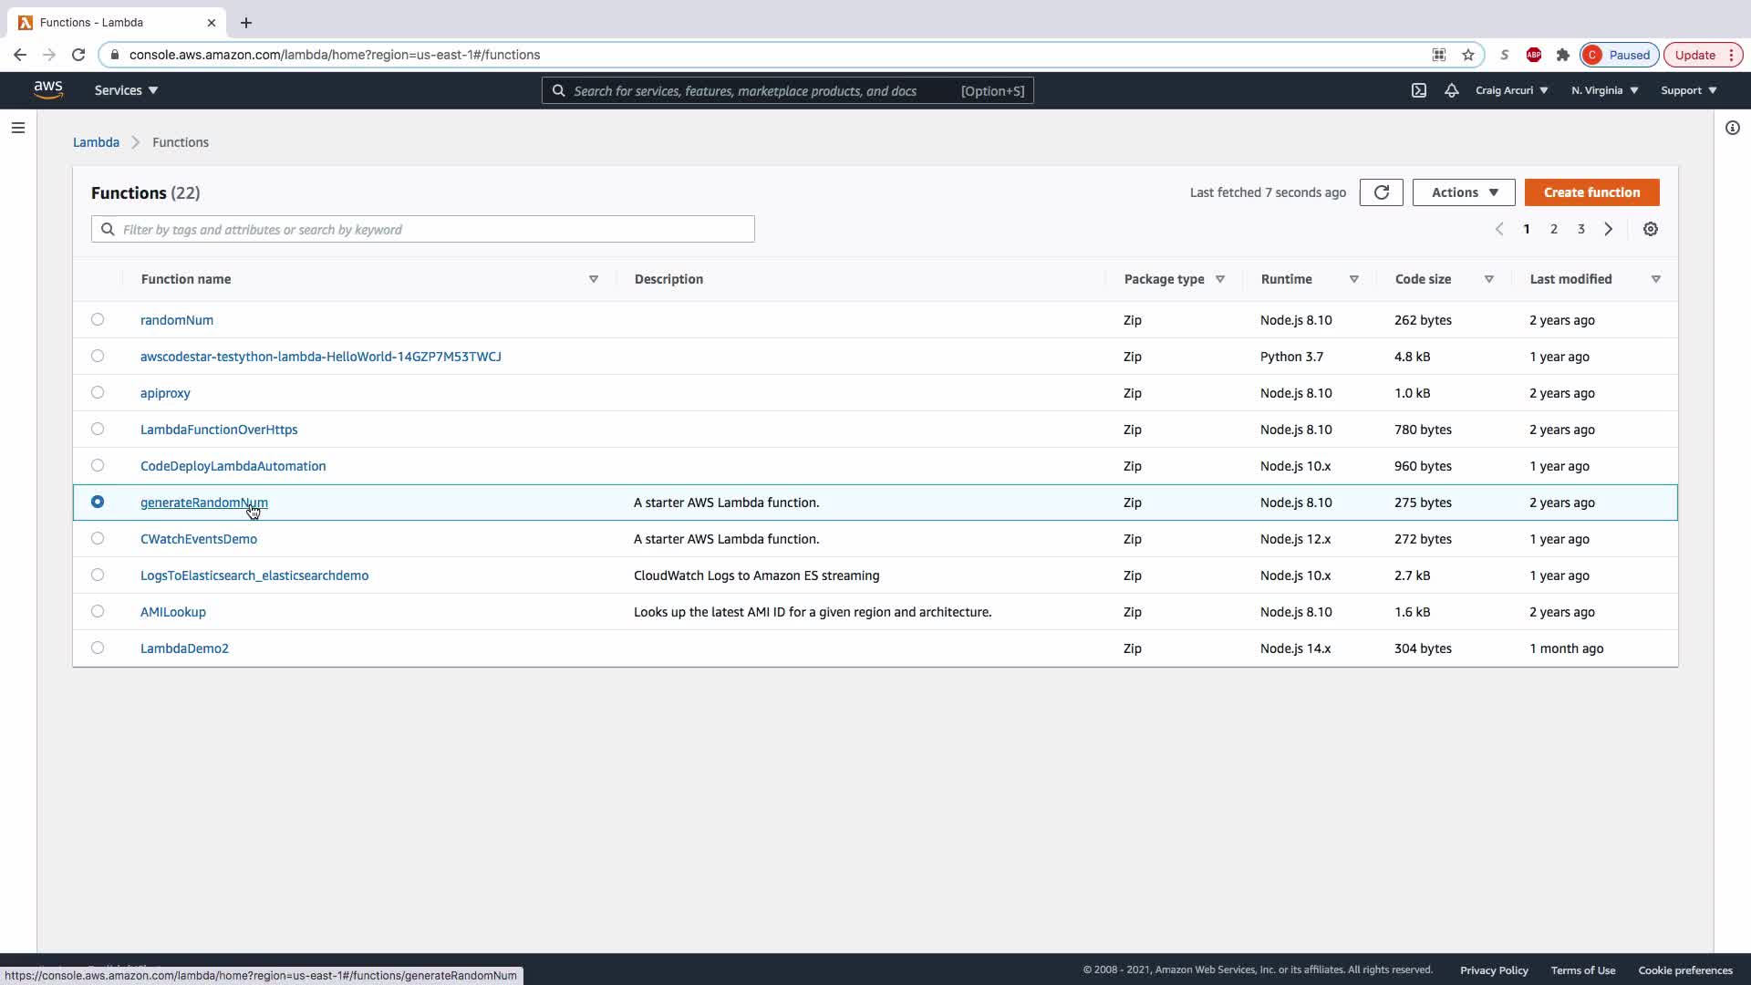The height and width of the screenshot is (985, 1751).
Task: Select the apiproxy radio button
Action: coord(98,393)
